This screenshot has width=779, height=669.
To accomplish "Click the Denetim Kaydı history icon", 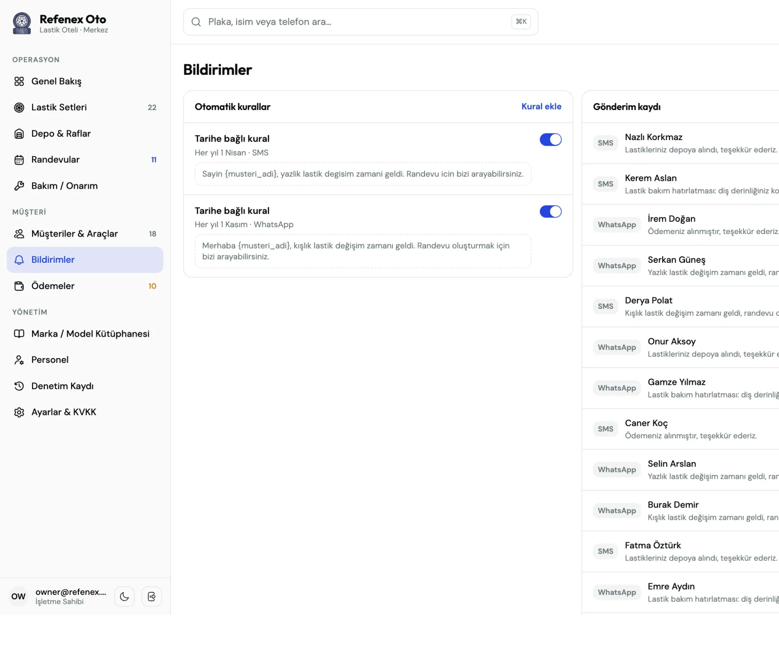I will (19, 386).
